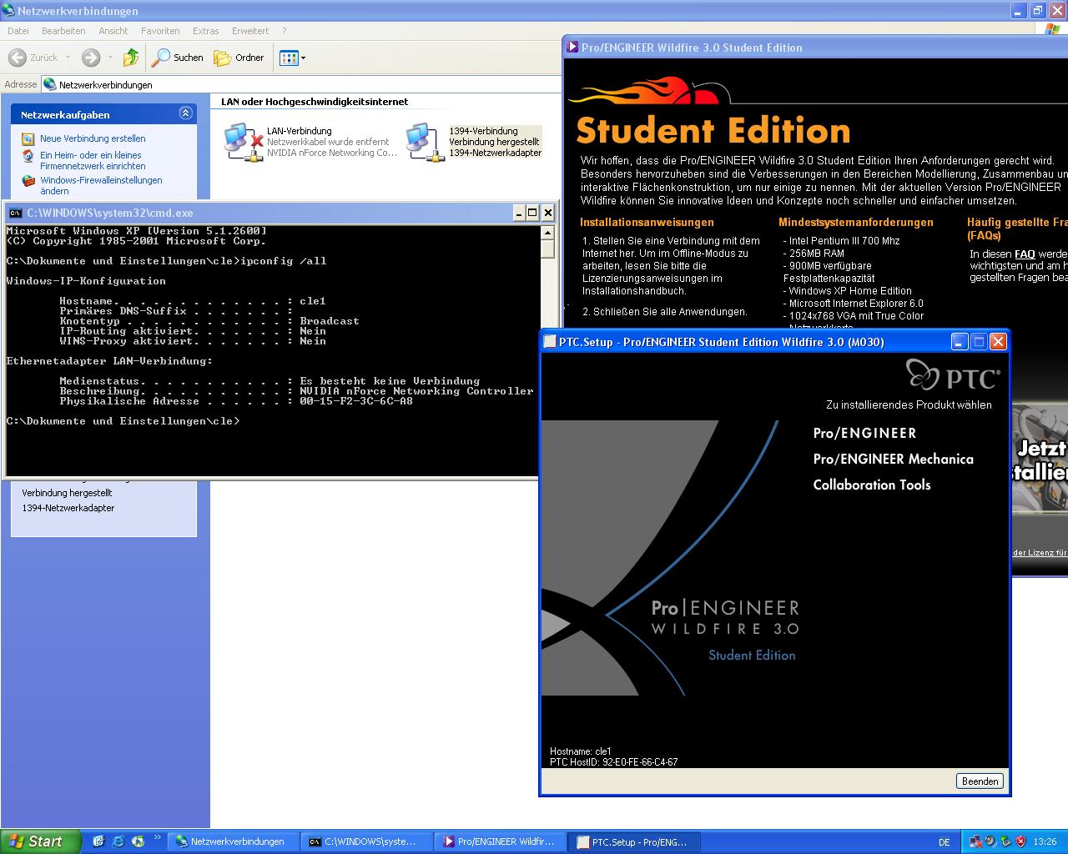Screen dimensions: 1068x854
Task: Click the Mindestsystemanforderungen heading
Action: point(855,223)
